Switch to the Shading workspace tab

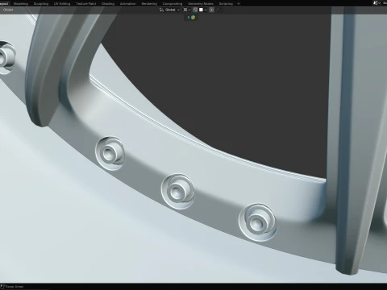click(x=108, y=4)
